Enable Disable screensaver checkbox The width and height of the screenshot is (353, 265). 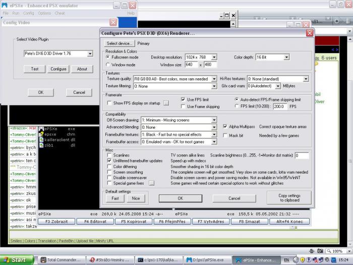[x=109, y=178]
